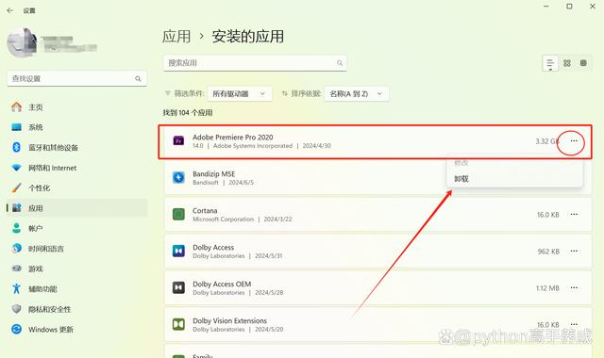This screenshot has height=358, width=604.
Task: Click the Adobe Premiere Pro 2020 name
Action: [233, 138]
